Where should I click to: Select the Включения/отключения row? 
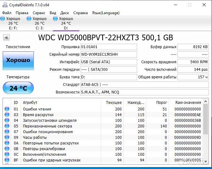[x=103, y=155]
